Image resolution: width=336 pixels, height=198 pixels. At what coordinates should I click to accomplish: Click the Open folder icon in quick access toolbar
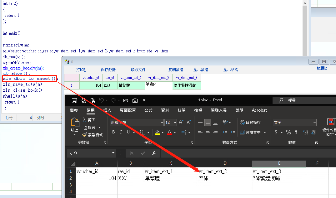pyautogui.click(x=126, y=100)
